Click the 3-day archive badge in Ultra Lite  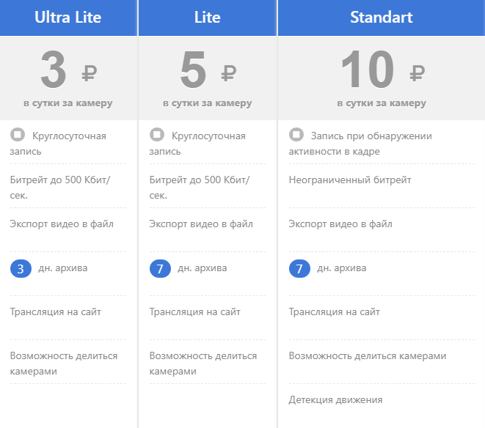tap(21, 269)
